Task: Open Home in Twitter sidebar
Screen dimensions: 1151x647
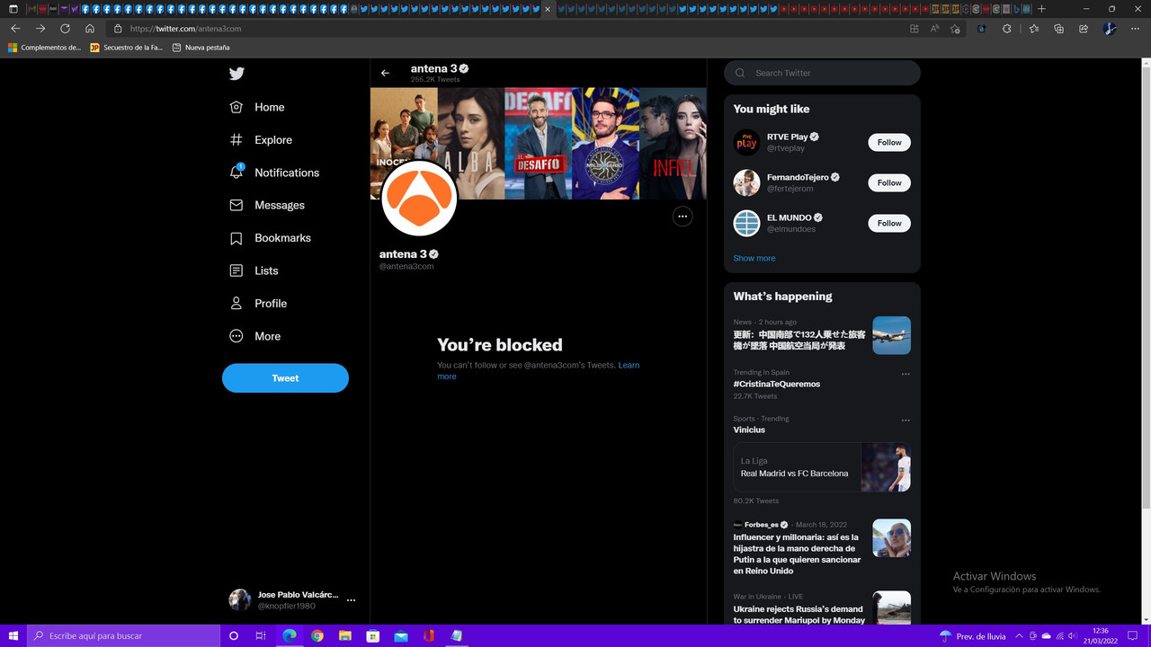Action: click(257, 107)
